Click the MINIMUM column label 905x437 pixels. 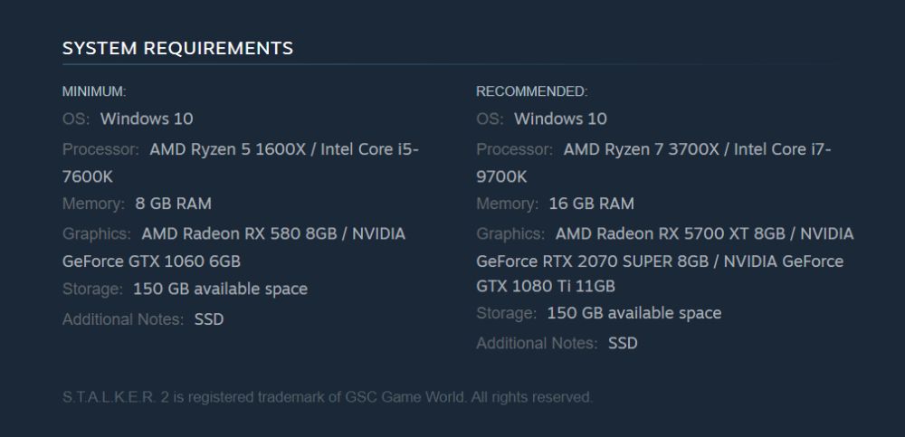click(94, 91)
